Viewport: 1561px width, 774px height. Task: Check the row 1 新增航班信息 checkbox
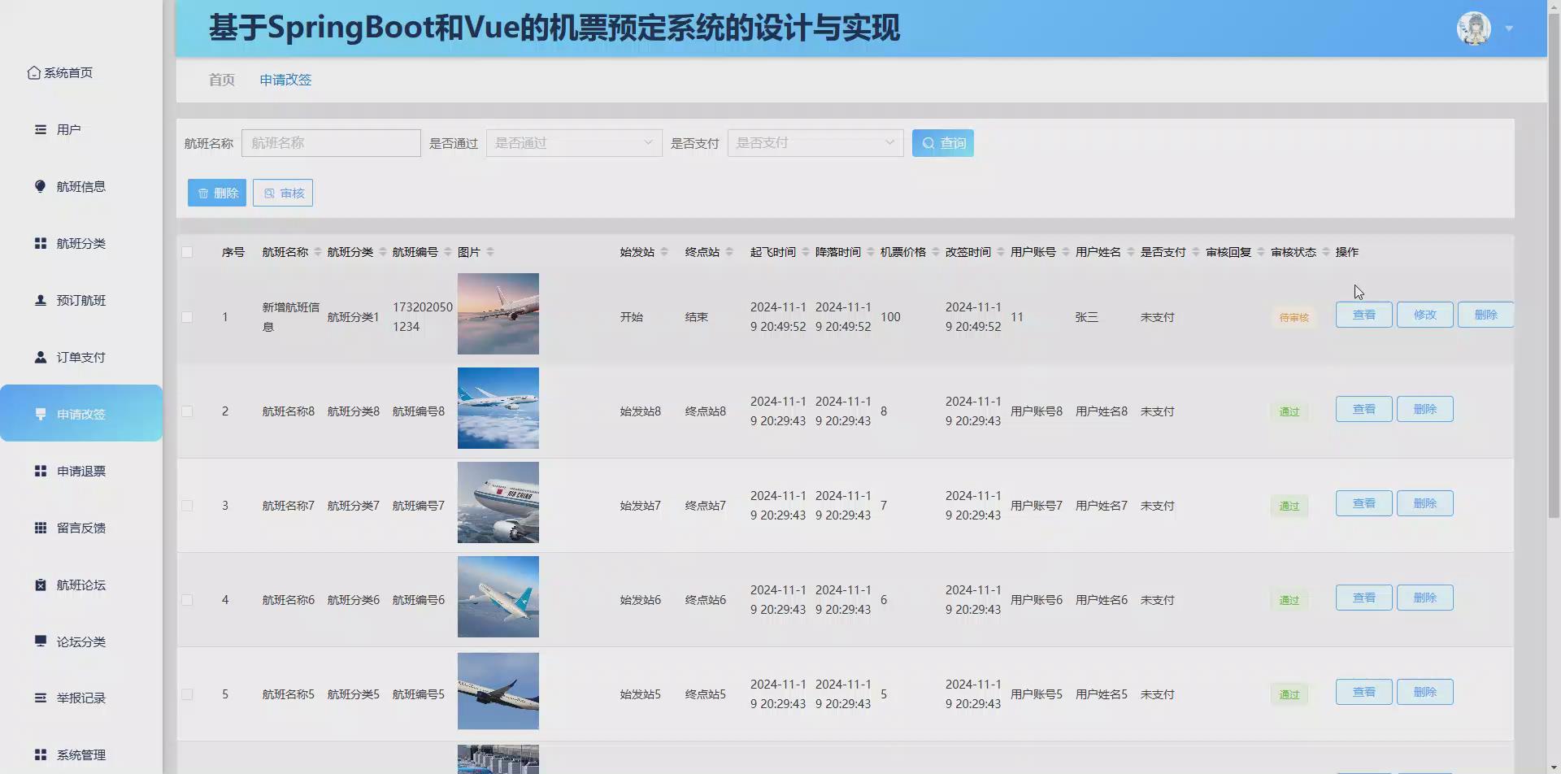coord(187,317)
